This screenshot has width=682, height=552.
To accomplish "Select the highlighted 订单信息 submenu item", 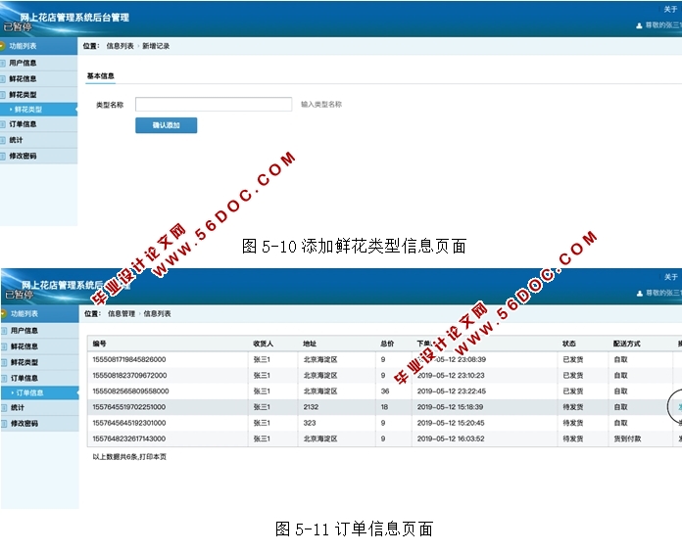I will 39,392.
